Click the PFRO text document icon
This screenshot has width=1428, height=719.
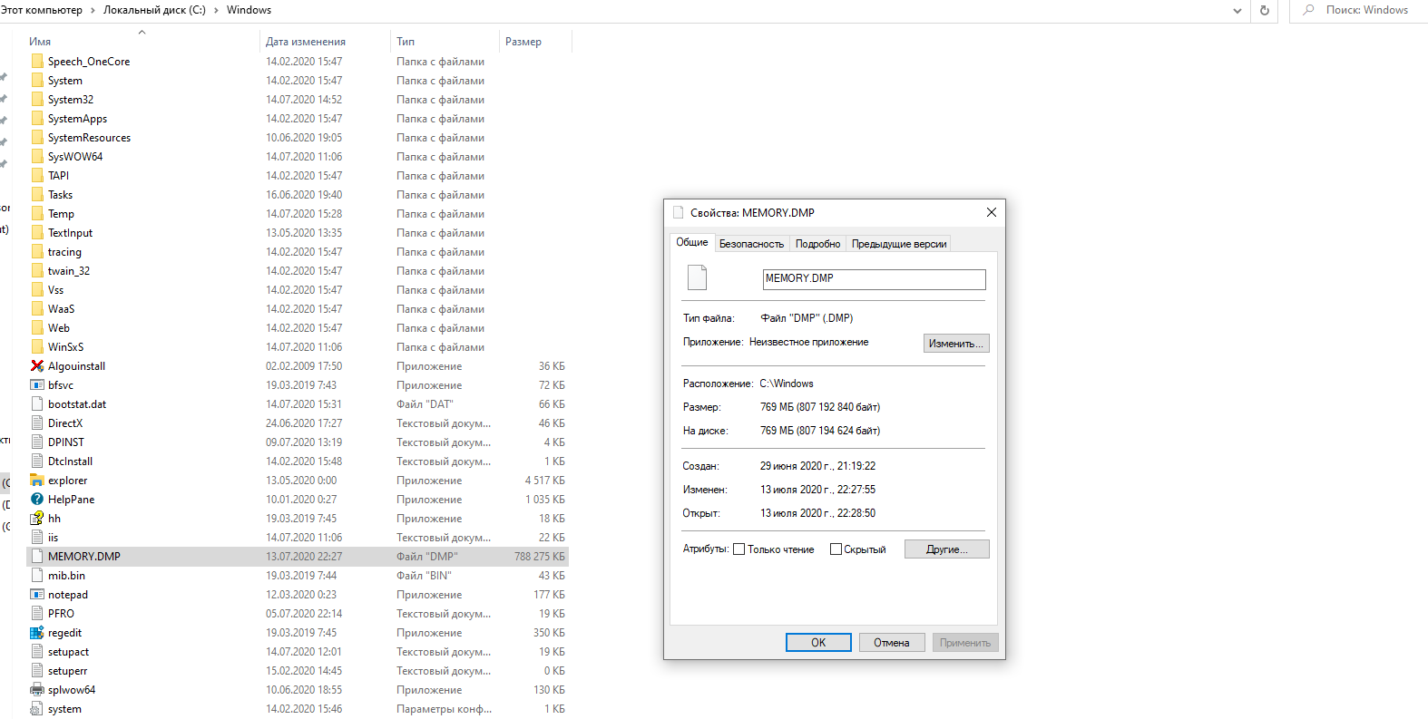pyautogui.click(x=37, y=614)
